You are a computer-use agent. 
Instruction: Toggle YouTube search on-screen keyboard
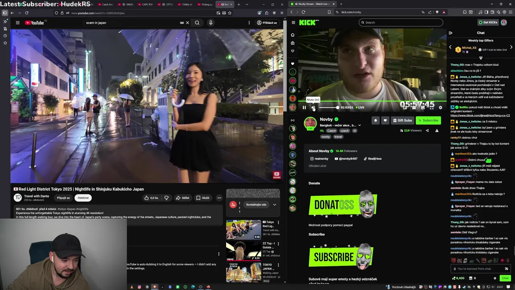click(182, 23)
